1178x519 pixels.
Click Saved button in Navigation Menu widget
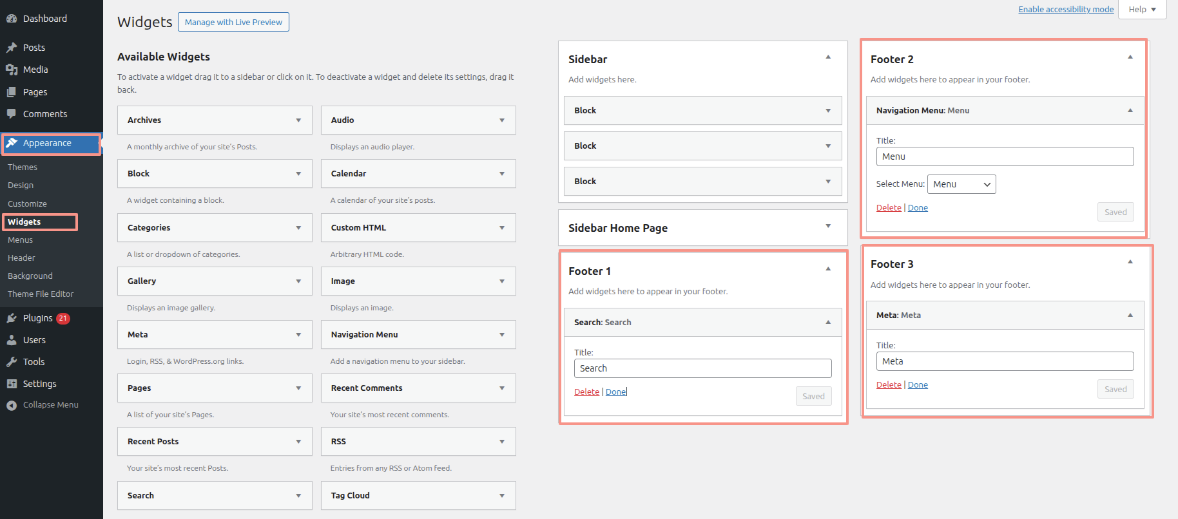[x=1115, y=212]
